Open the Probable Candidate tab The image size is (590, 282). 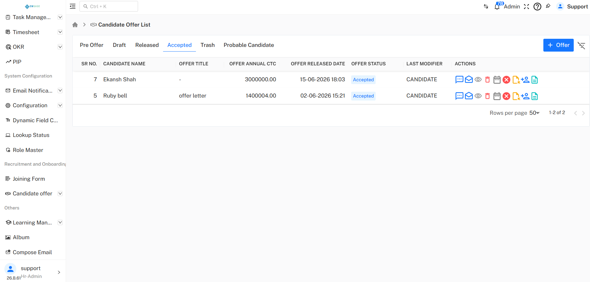pos(249,45)
